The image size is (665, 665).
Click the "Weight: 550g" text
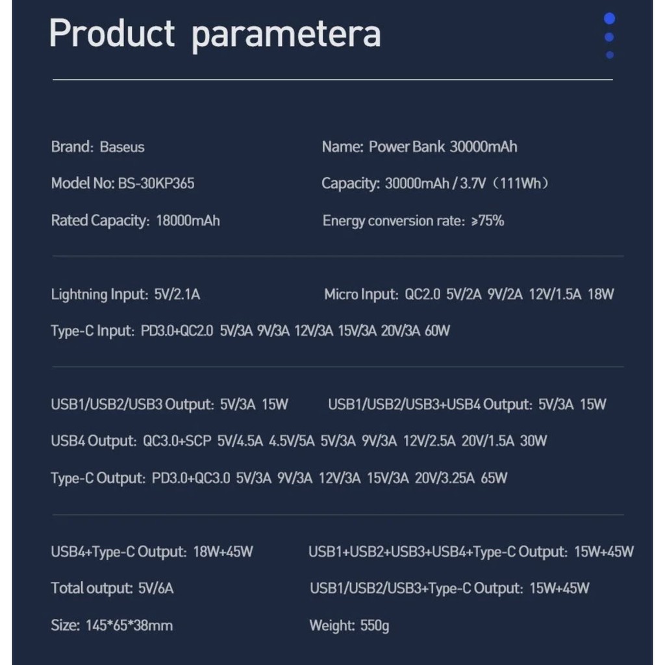[x=349, y=626]
